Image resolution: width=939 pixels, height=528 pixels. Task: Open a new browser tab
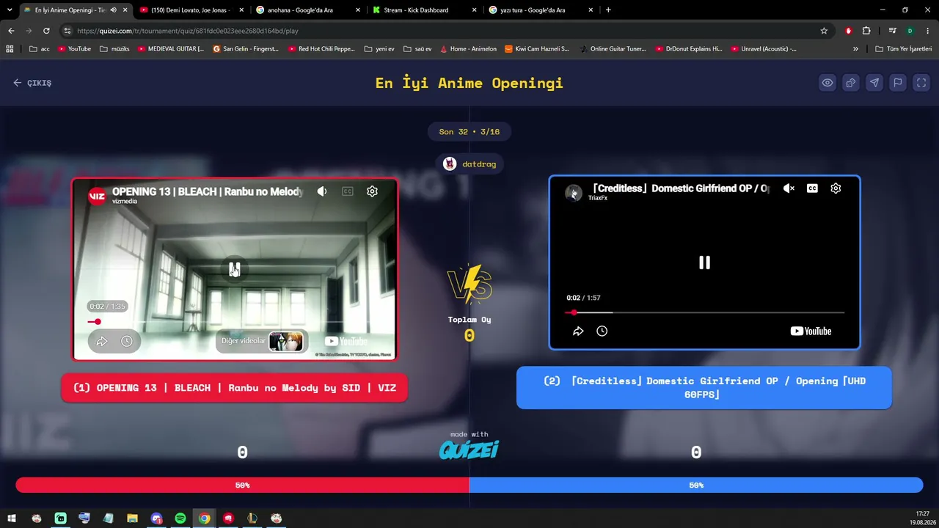[608, 10]
